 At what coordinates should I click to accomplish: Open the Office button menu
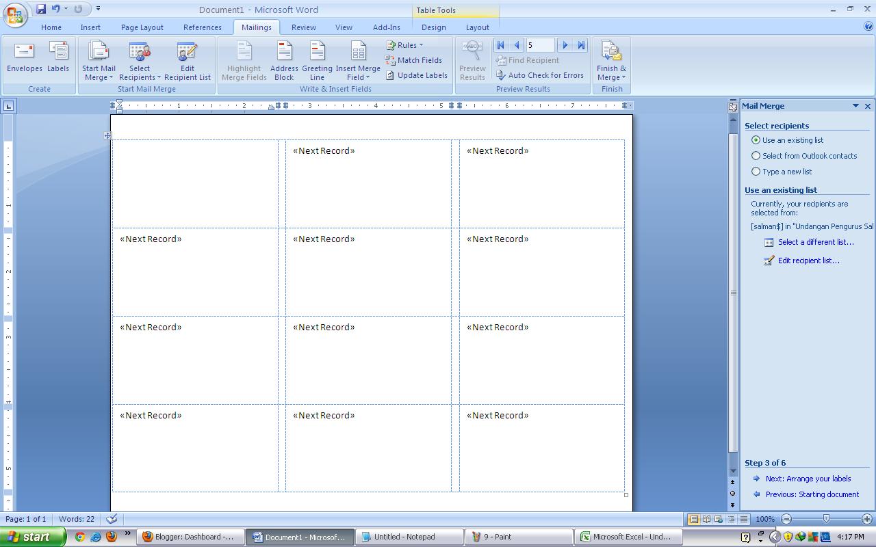pos(15,15)
